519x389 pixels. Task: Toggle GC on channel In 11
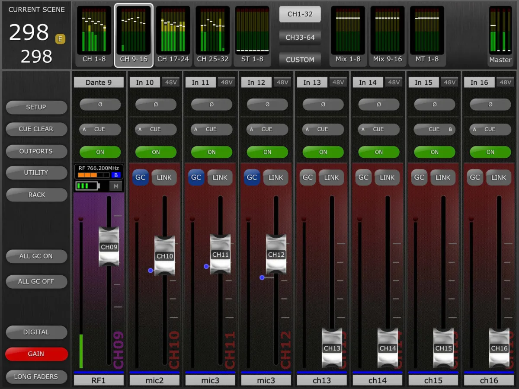point(196,177)
